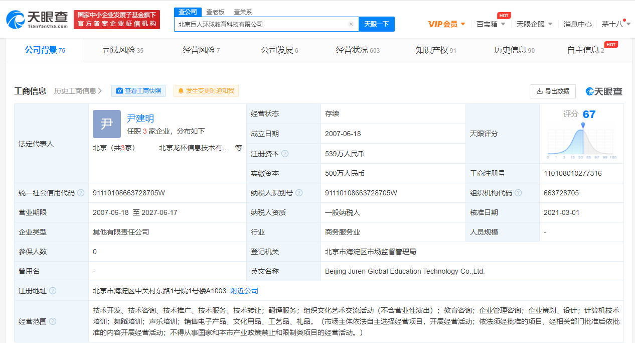Select the 查关系 search tab
The height and width of the screenshot is (343, 635).
click(243, 12)
